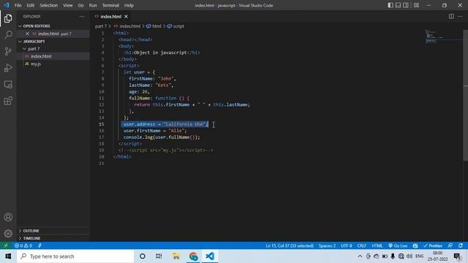Open the Customize Layout icon
The height and width of the screenshot is (263, 468).
(416, 5)
